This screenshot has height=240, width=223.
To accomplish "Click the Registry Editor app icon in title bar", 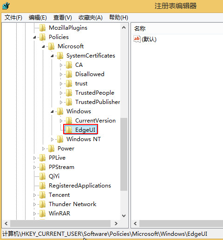I will [x=6, y=6].
